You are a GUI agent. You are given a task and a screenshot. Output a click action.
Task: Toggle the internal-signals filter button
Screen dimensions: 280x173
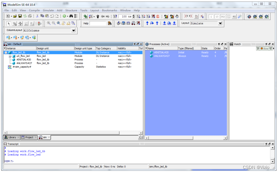click(228, 17)
